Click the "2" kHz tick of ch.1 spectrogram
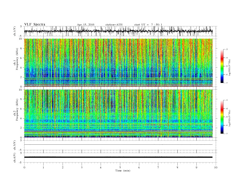The height and width of the screenshot is (188, 243). pyautogui.click(x=21, y=77)
